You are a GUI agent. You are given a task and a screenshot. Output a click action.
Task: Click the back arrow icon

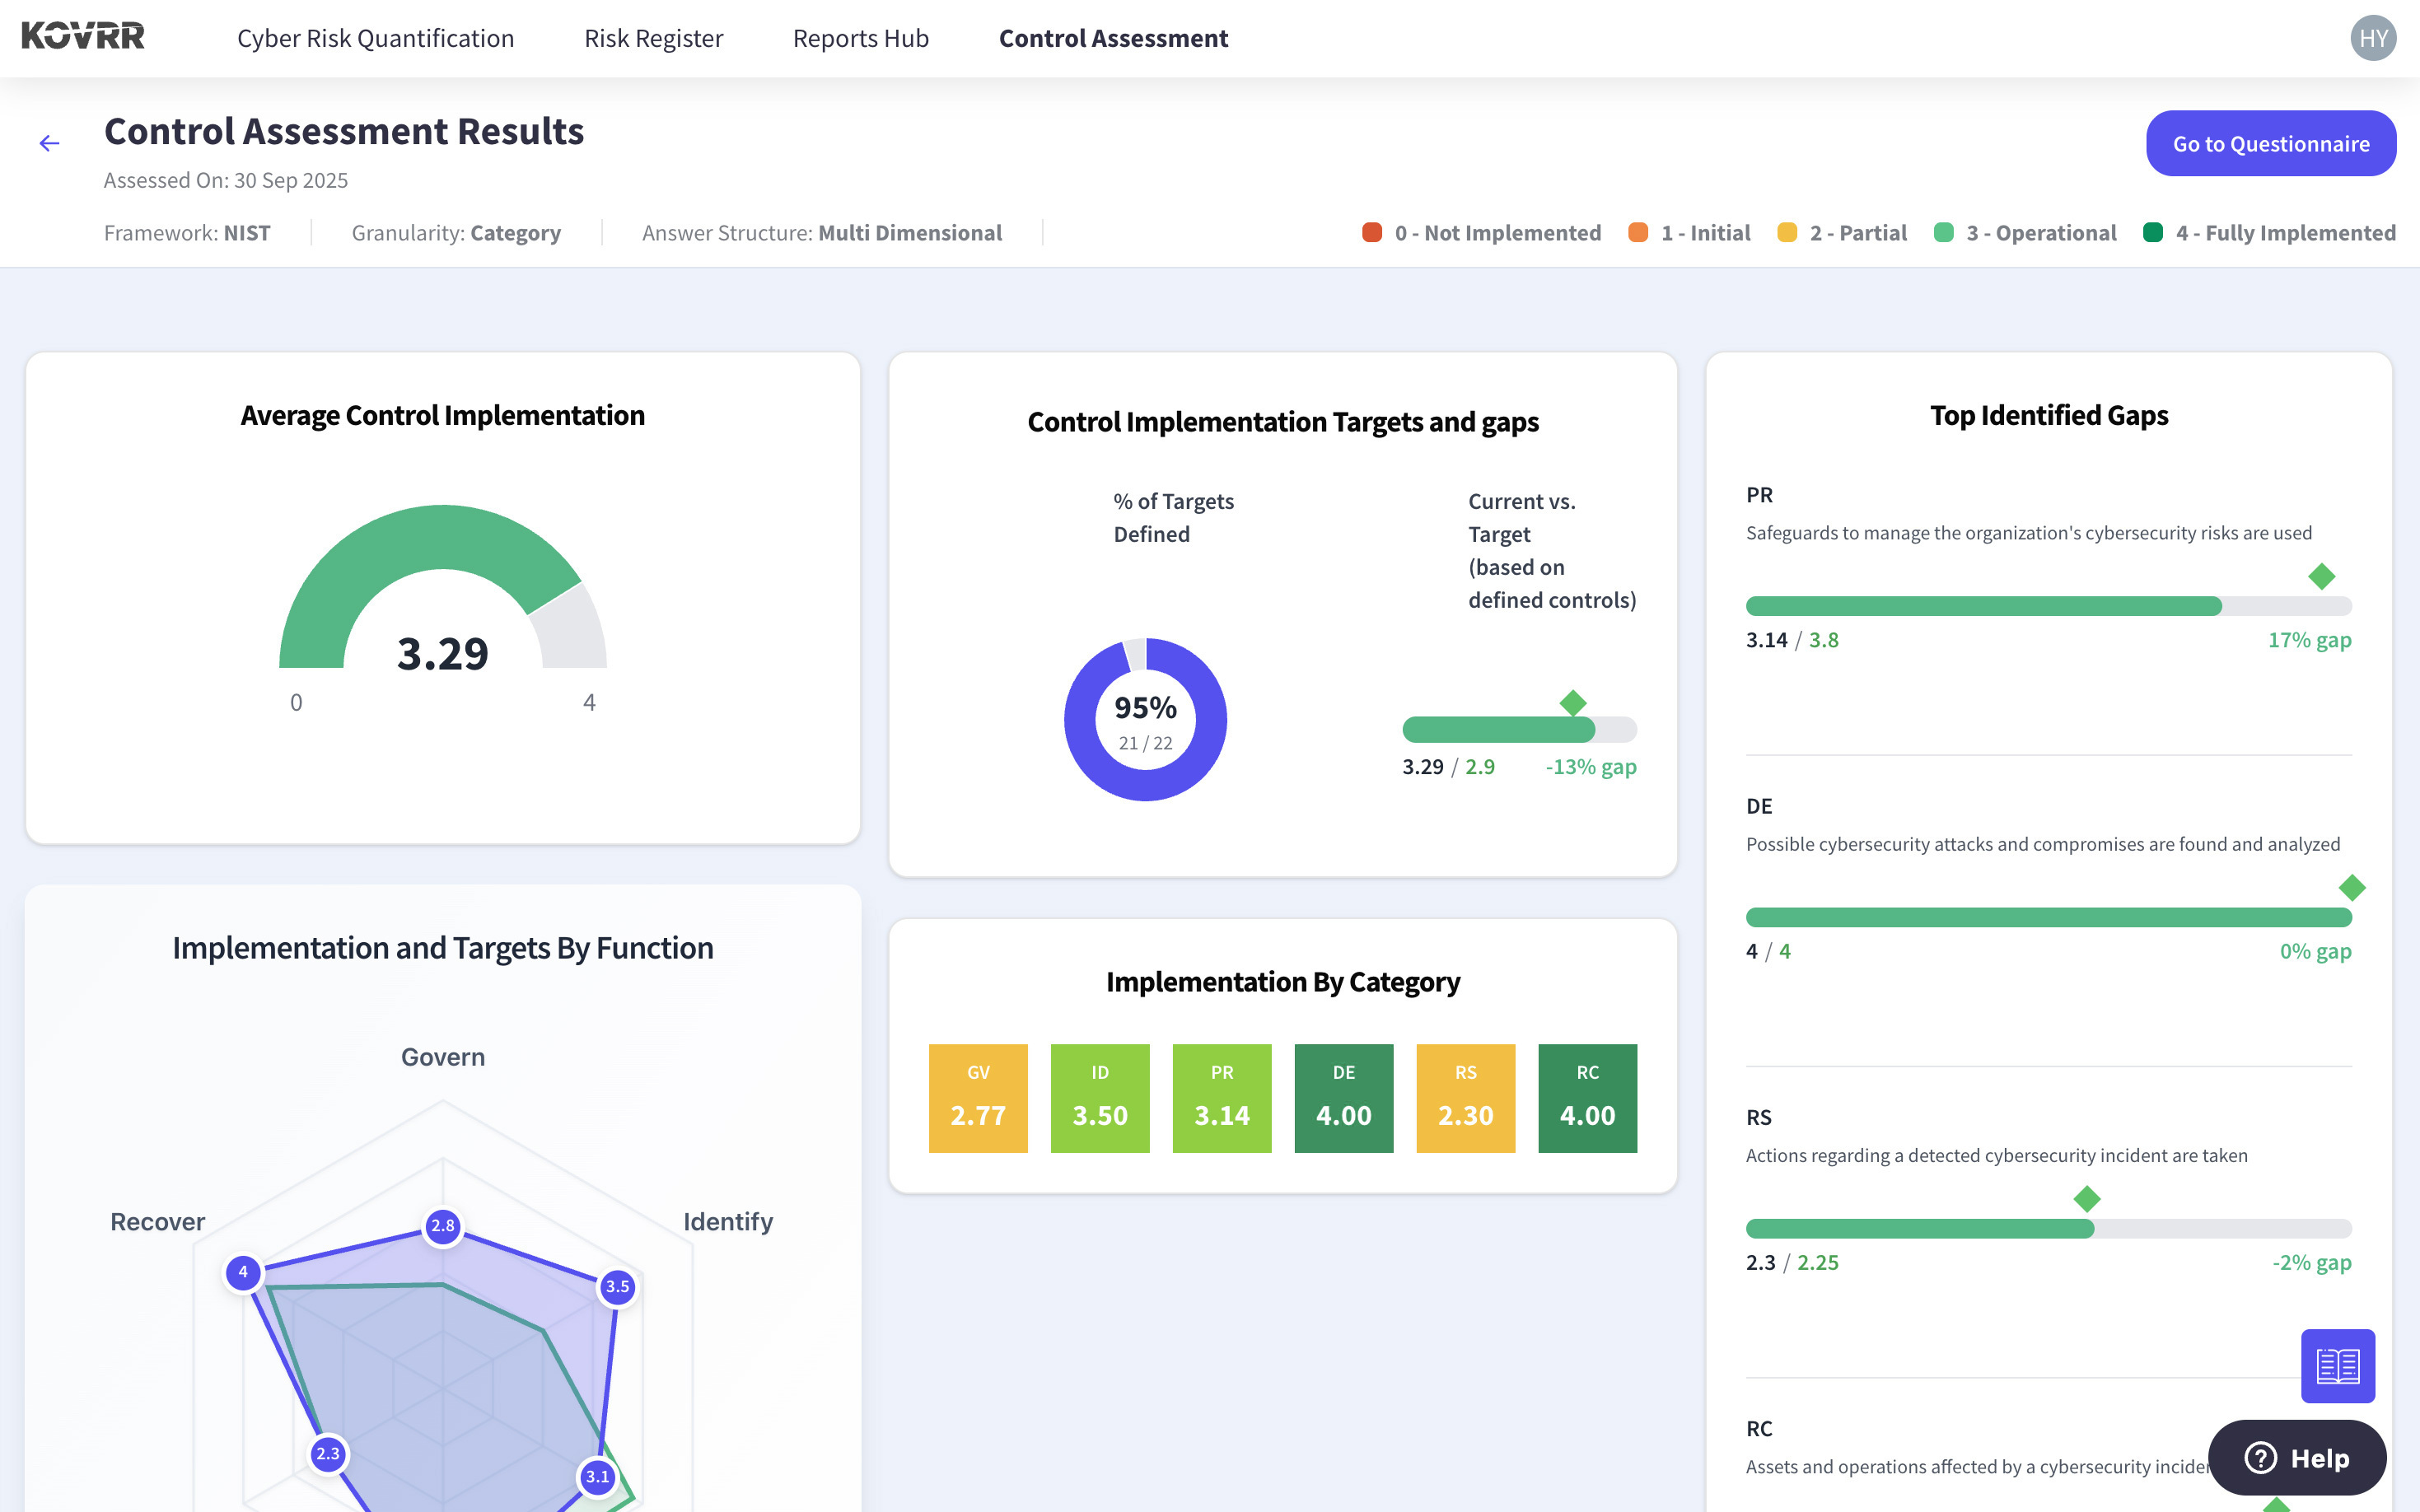point(49,144)
